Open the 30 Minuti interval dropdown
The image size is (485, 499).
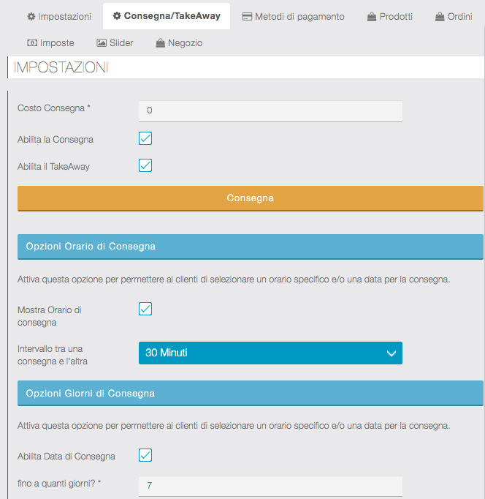270,353
